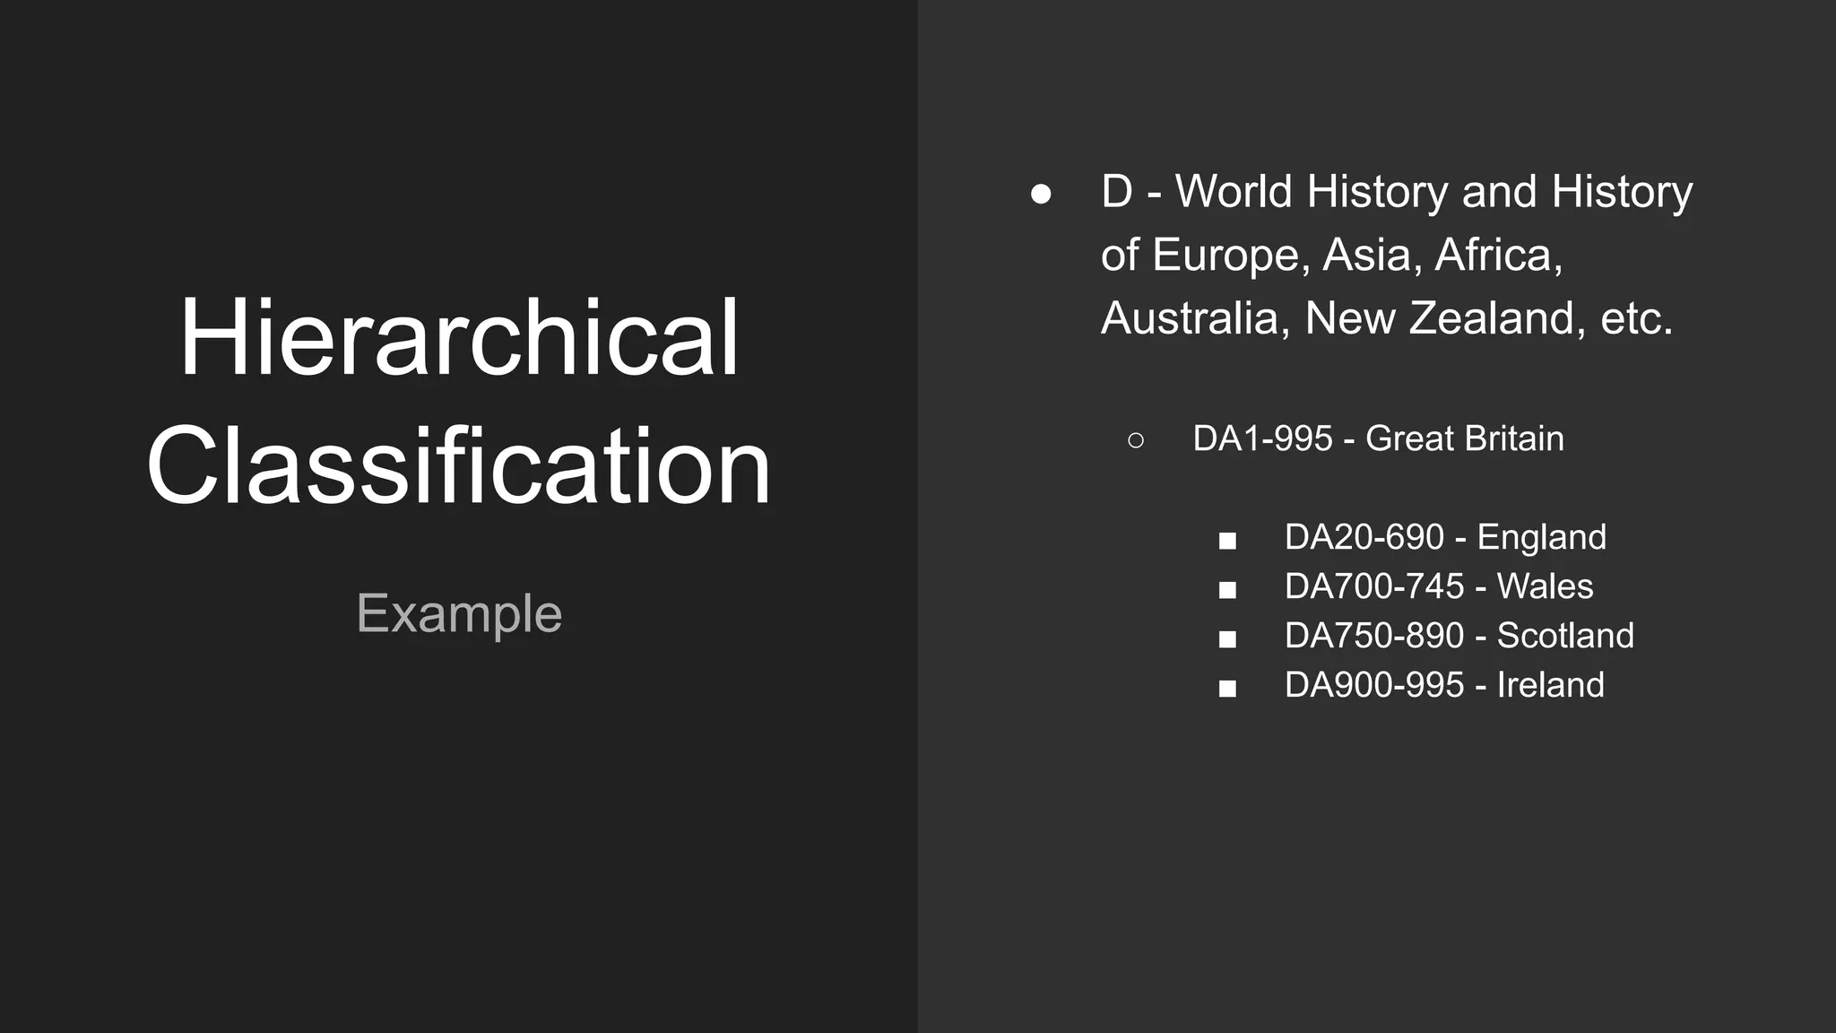Select the DA900-995 - Ireland entry
Image resolution: width=1836 pixels, height=1033 pixels.
click(x=1443, y=685)
